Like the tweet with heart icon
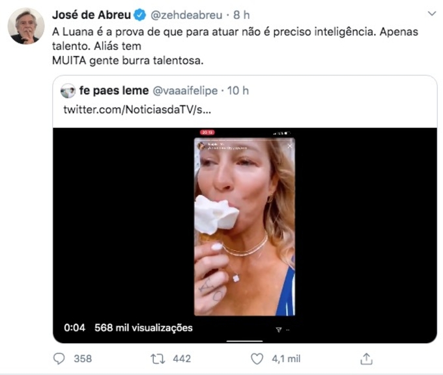Viewport: 443px width, 375px height. [258, 358]
